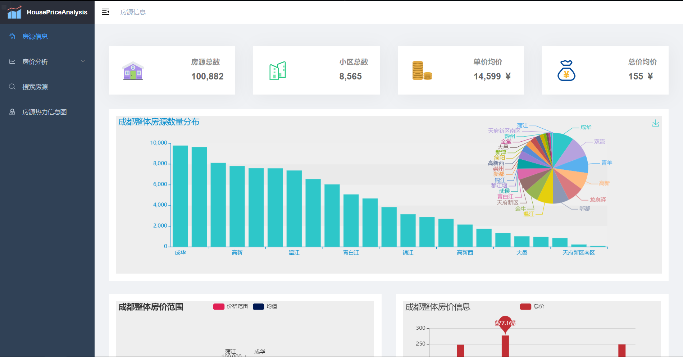Viewport: 683px width, 357px height.
Task: Click the HousePriceAnalysis logo icon
Action: 14,12
